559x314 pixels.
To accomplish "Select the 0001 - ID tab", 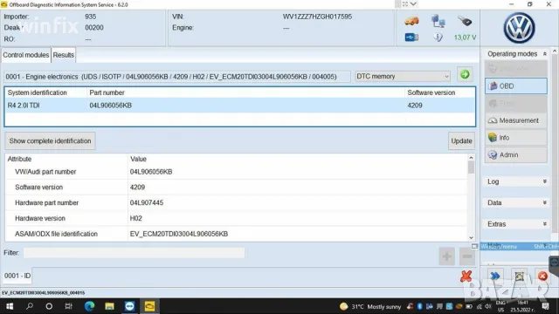I will pos(17,276).
